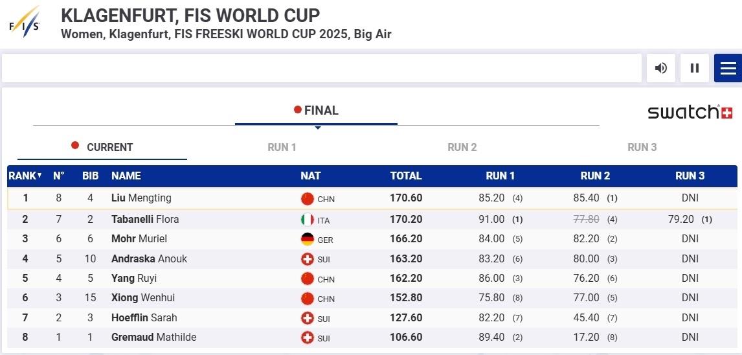Switch to the CURRENT tab
Image resolution: width=742 pixels, height=355 pixels.
(x=102, y=147)
